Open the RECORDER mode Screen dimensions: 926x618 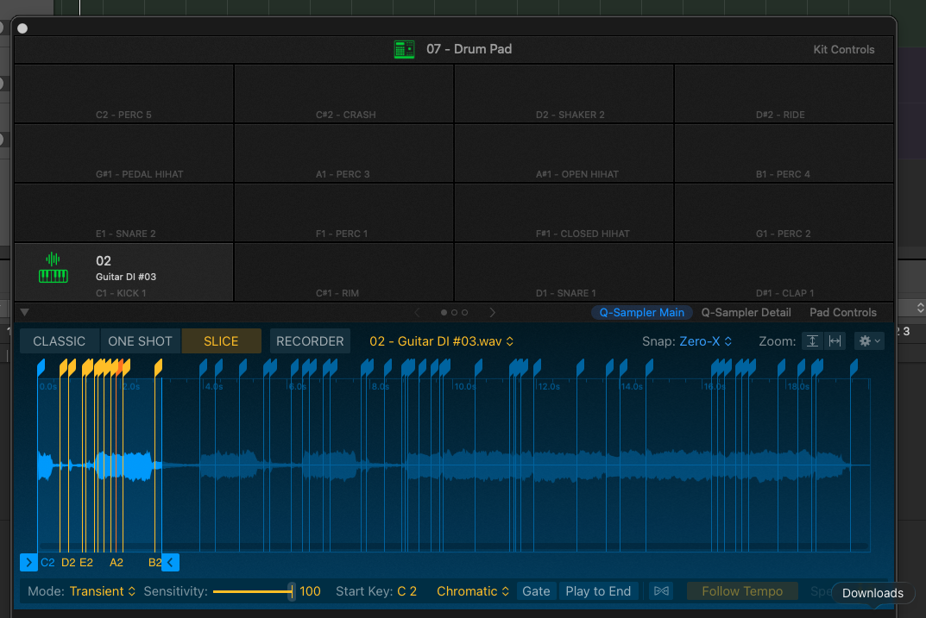coord(310,341)
